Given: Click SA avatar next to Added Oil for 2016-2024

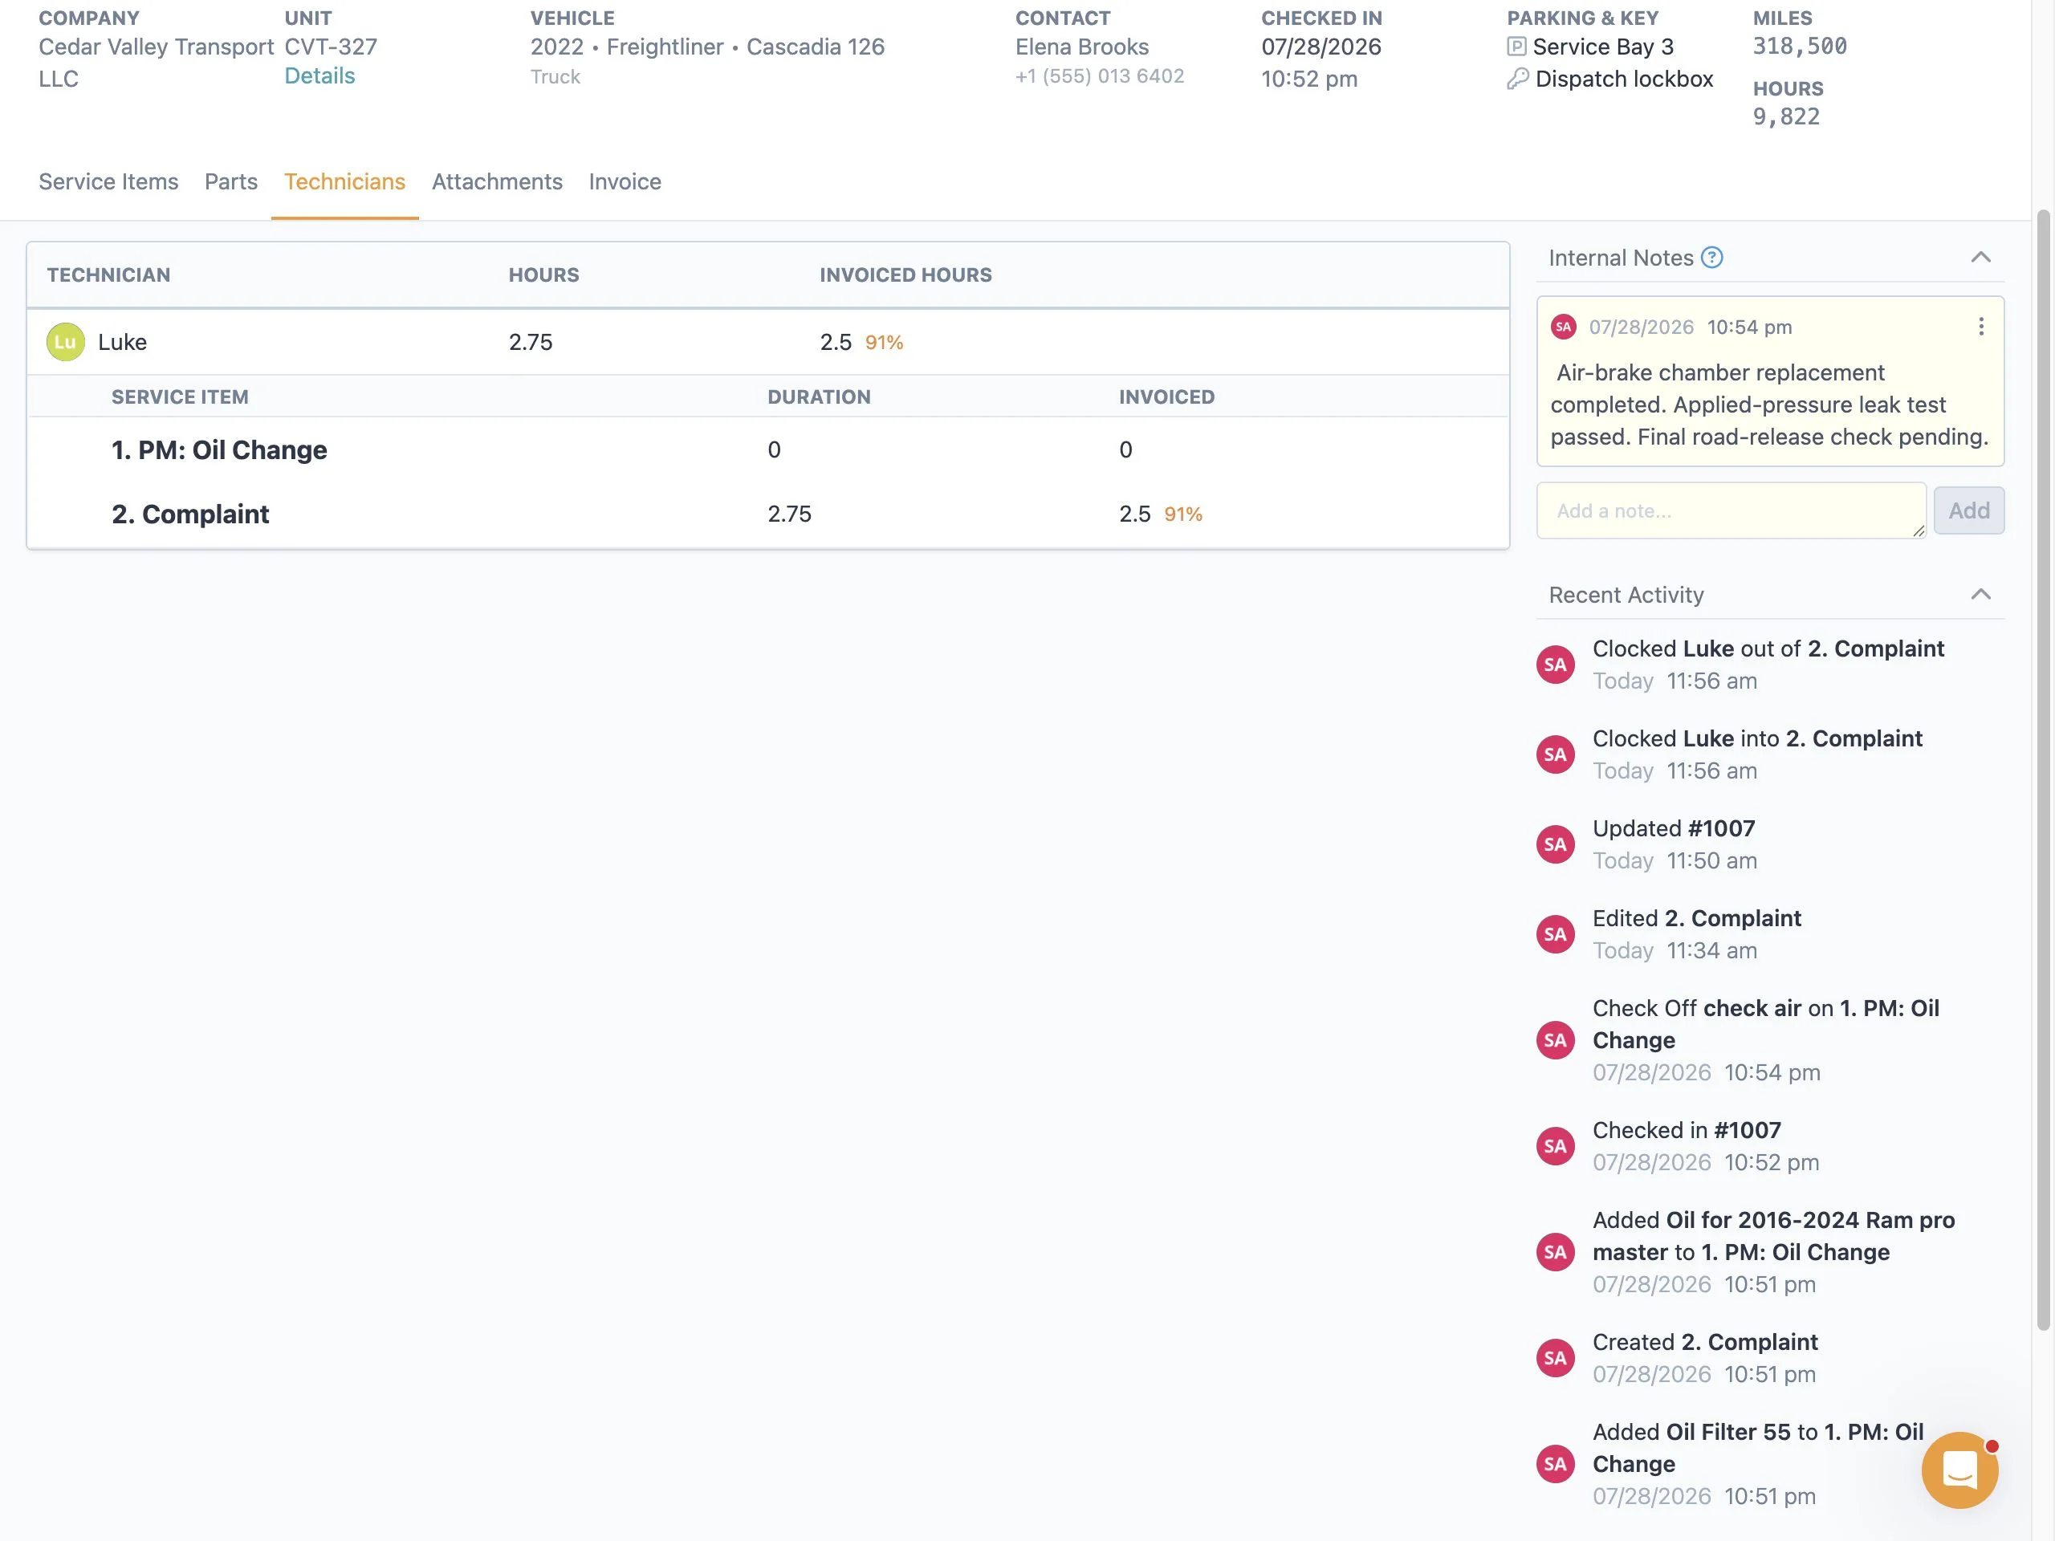Looking at the screenshot, I should point(1555,1252).
